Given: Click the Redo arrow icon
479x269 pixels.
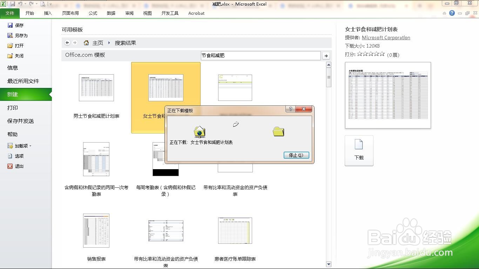Looking at the screenshot, I should click(x=31, y=4).
